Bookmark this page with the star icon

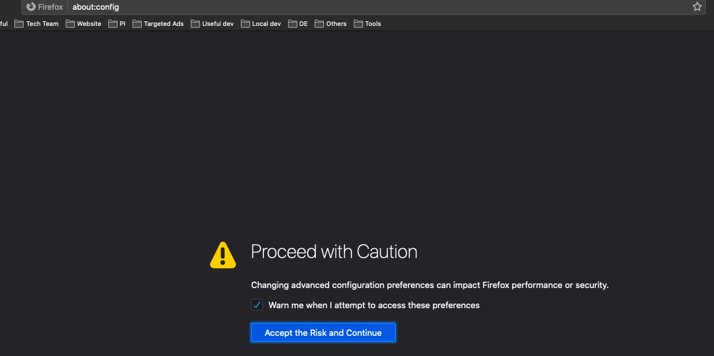click(697, 7)
